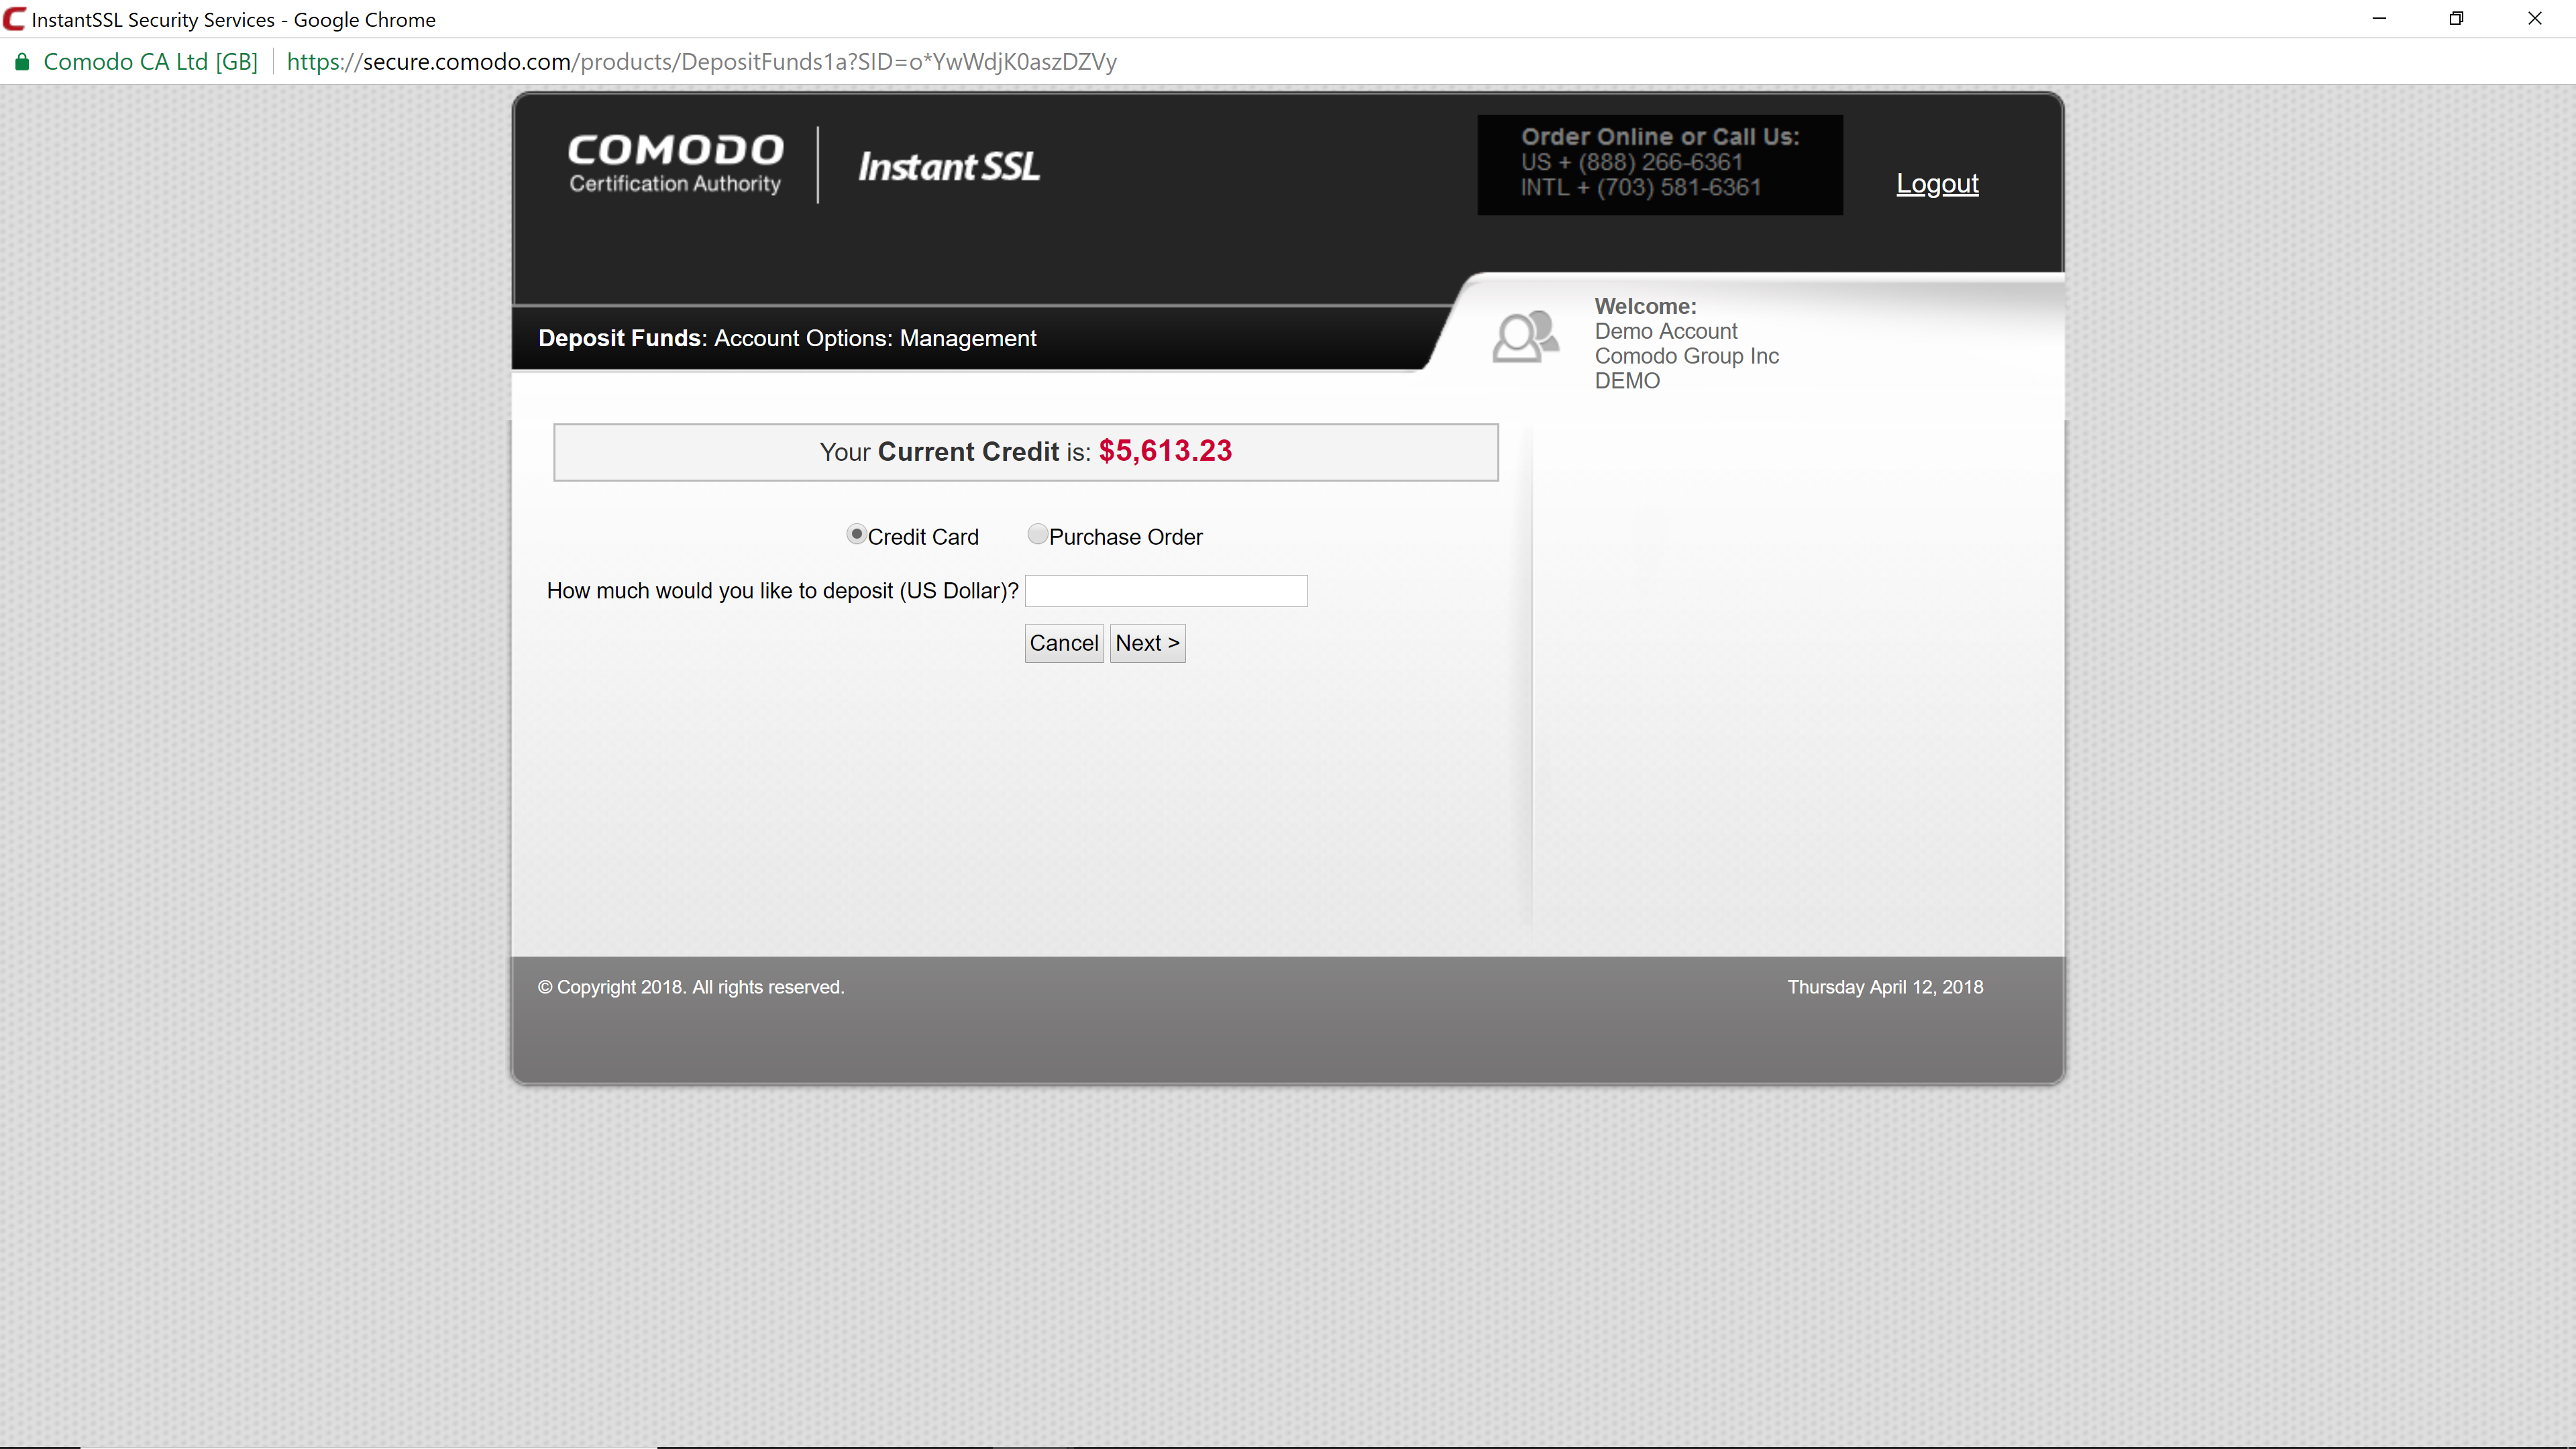Click the Comodo favicon in the title bar
2576x1449 pixels.
14,19
